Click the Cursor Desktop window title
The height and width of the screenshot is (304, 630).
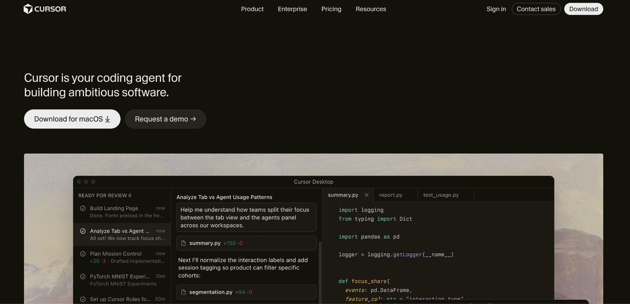coord(313,182)
